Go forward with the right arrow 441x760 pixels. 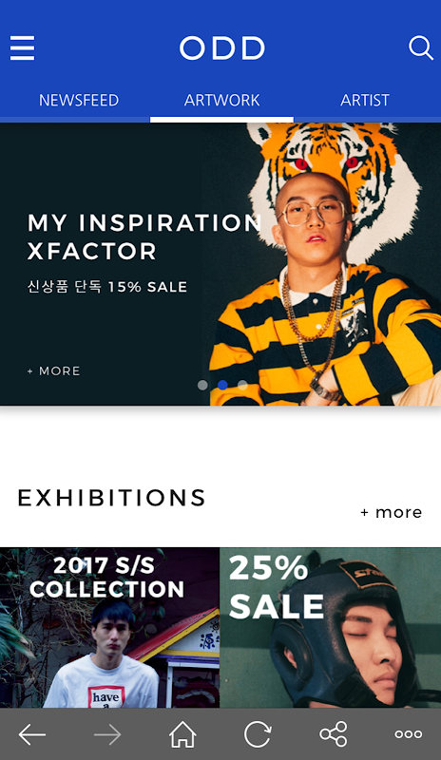point(107,734)
